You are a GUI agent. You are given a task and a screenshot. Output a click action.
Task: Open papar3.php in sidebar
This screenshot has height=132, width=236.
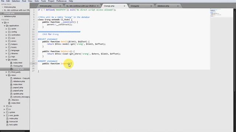[18, 91]
